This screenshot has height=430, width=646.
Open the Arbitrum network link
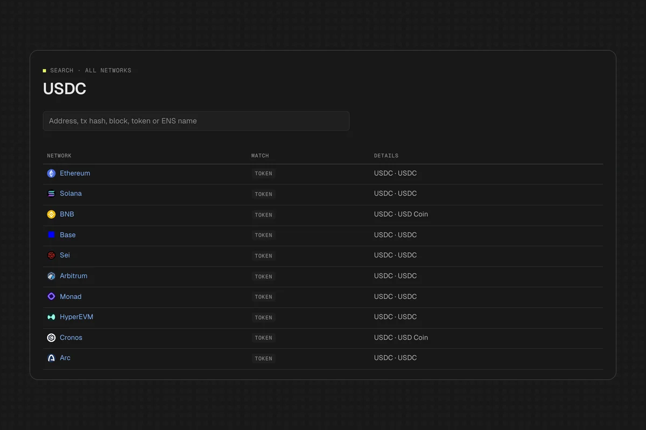click(73, 276)
